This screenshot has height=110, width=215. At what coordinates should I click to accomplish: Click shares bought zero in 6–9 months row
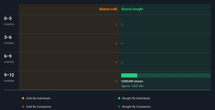point(122,62)
